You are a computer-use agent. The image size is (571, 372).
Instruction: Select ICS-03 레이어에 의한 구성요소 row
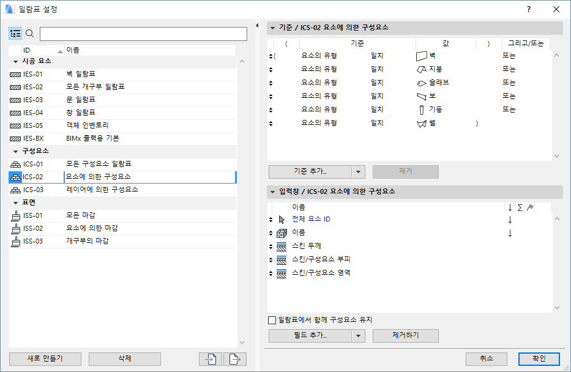click(123, 190)
